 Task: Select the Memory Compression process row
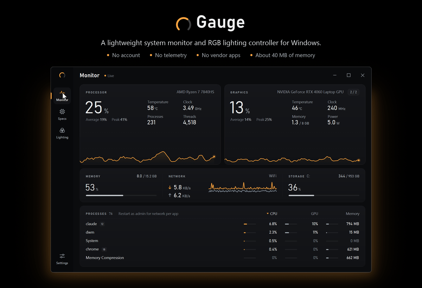[222, 257]
